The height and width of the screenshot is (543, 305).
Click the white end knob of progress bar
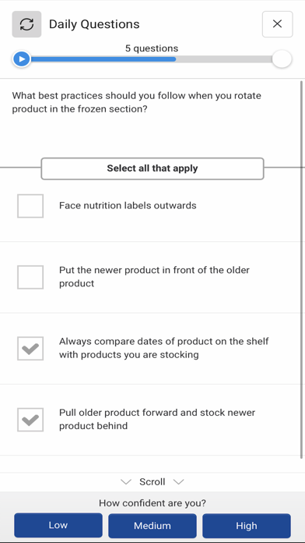(x=282, y=59)
